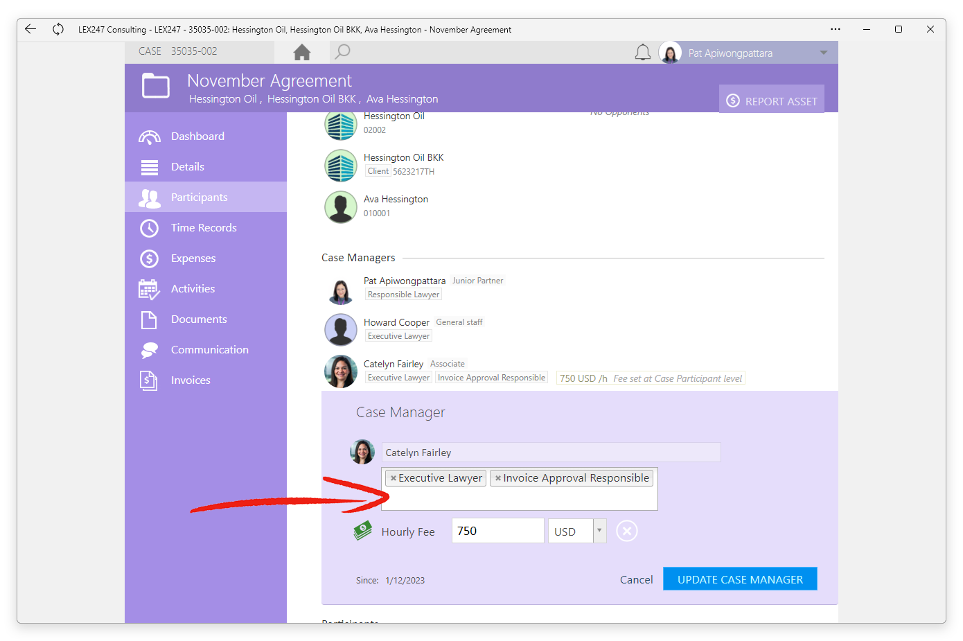Click the Client 5623217TH tag
963x641 pixels.
coord(400,171)
